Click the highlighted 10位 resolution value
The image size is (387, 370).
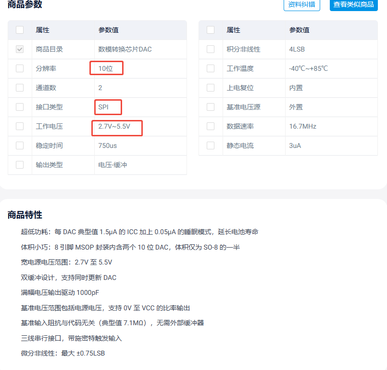pos(106,68)
